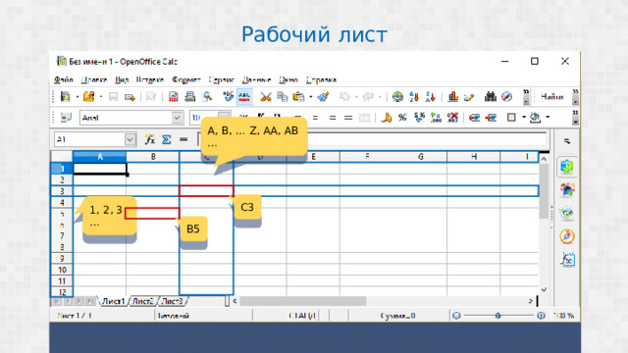Open the sidebar Navigator compass
Image resolution: width=628 pixels, height=353 pixels.
click(x=567, y=236)
